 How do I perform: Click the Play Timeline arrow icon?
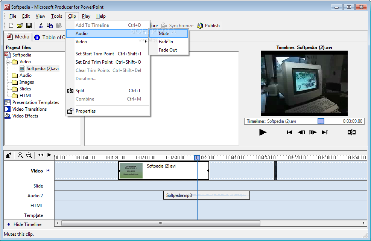click(49, 155)
